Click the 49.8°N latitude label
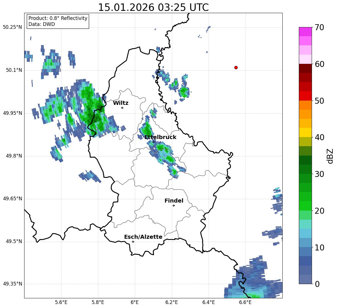This screenshot has height=308, width=337. point(14,156)
